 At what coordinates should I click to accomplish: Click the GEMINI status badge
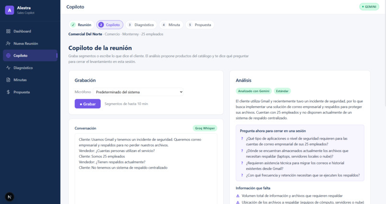coord(369,7)
